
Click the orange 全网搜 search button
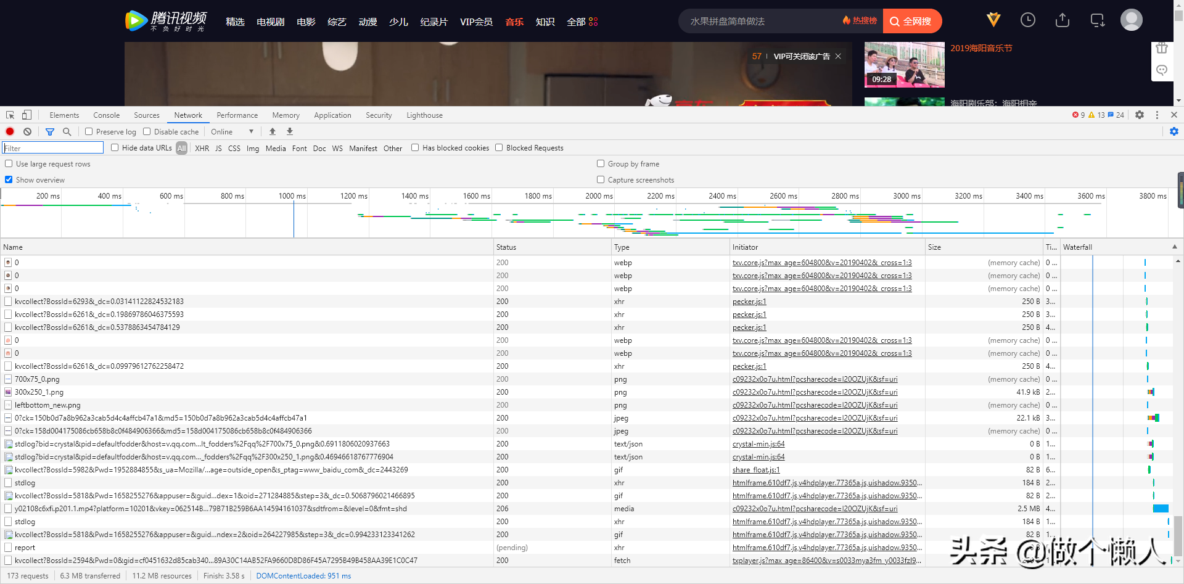911,21
